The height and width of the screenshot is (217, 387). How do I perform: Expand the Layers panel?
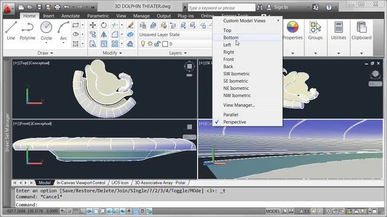178,53
